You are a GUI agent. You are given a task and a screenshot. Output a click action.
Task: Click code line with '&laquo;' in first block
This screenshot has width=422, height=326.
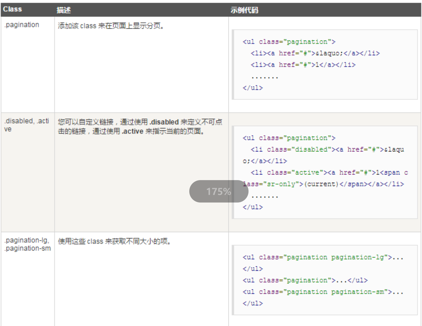tap(315, 53)
